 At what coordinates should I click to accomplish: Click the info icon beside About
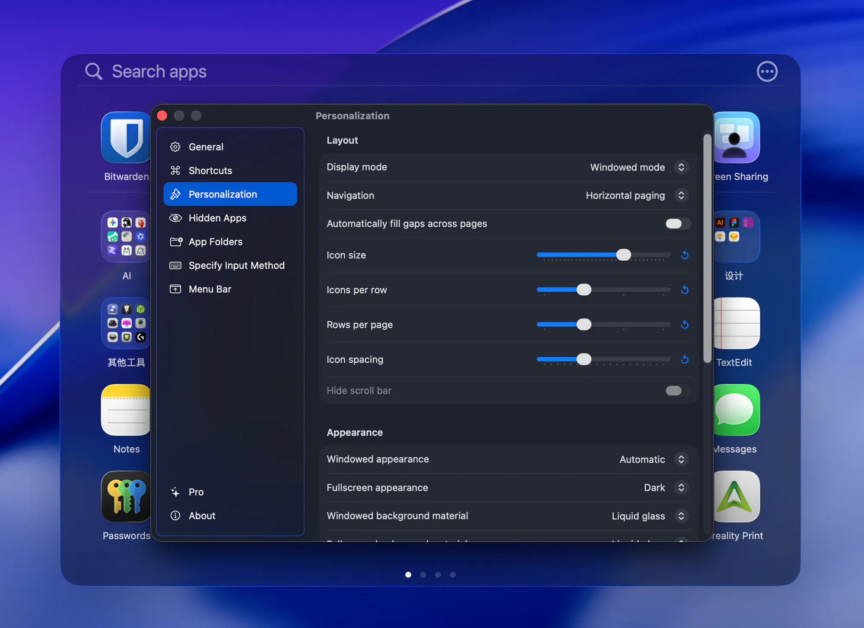pyautogui.click(x=175, y=516)
